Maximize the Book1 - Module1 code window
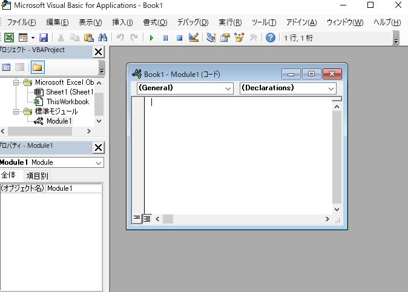The image size is (408, 292). 311,74
